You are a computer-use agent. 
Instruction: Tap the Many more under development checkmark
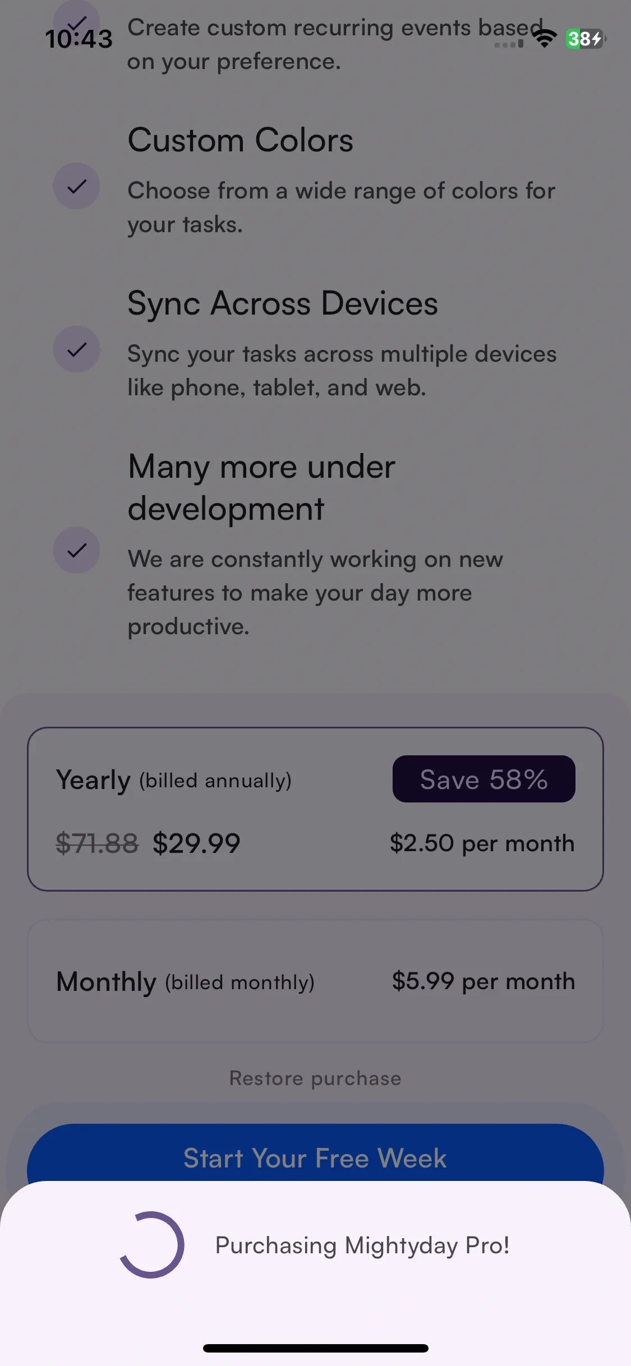76,550
